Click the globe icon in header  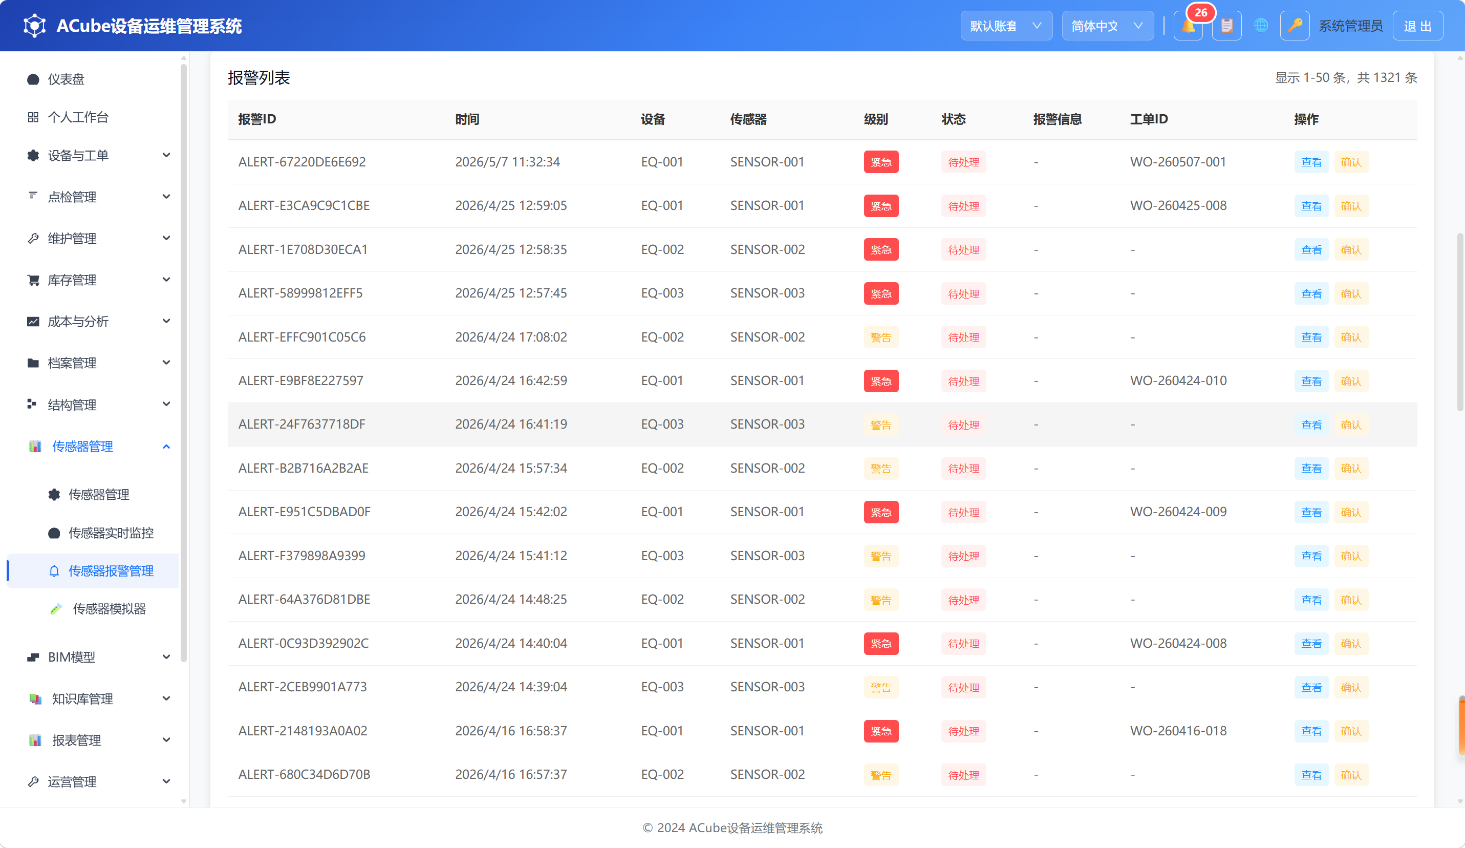pyautogui.click(x=1260, y=26)
